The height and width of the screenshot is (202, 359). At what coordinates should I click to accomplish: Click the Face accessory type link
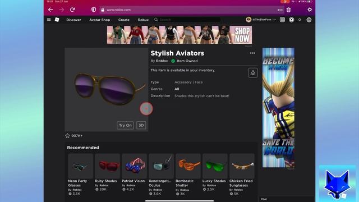(199, 82)
